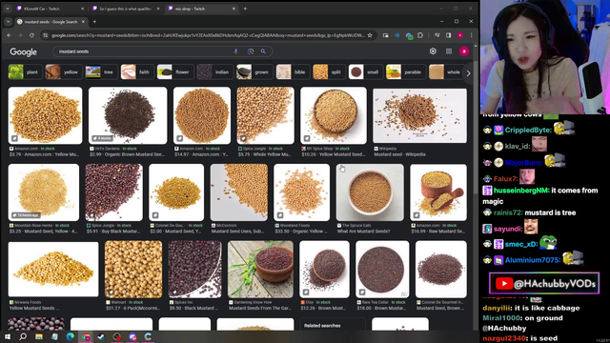Filter images by 'flower' chip
This screenshot has width=610, height=343.
[x=174, y=72]
